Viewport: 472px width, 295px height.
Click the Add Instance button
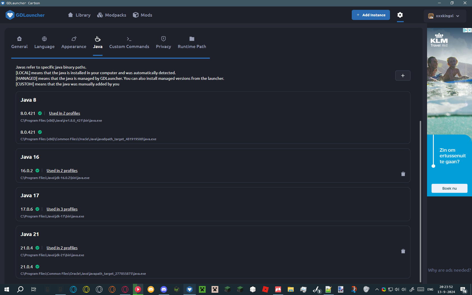[x=371, y=15]
